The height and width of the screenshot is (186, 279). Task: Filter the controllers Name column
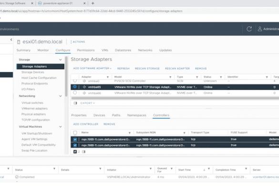tap(130, 133)
